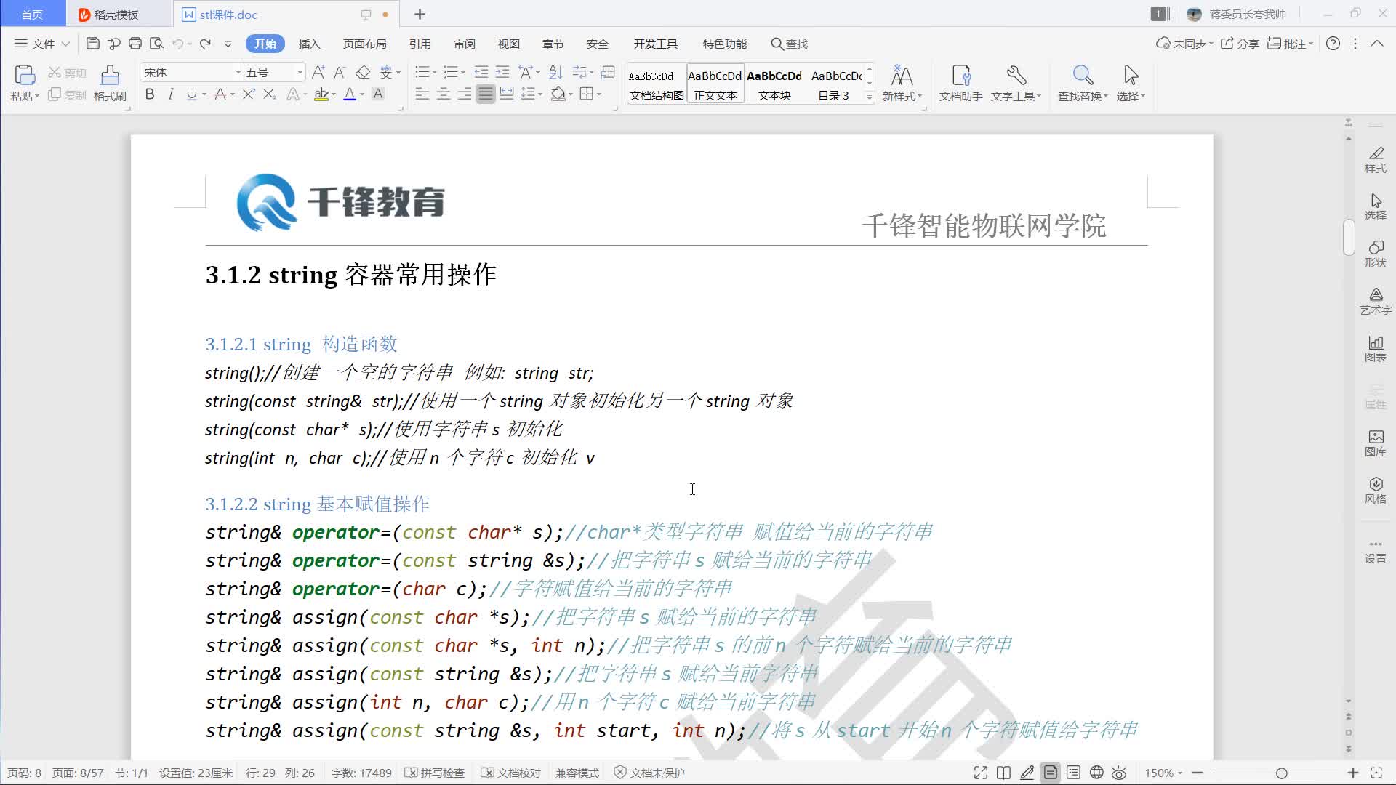Click the text highlight color swatch
The image size is (1396, 785).
(x=321, y=94)
